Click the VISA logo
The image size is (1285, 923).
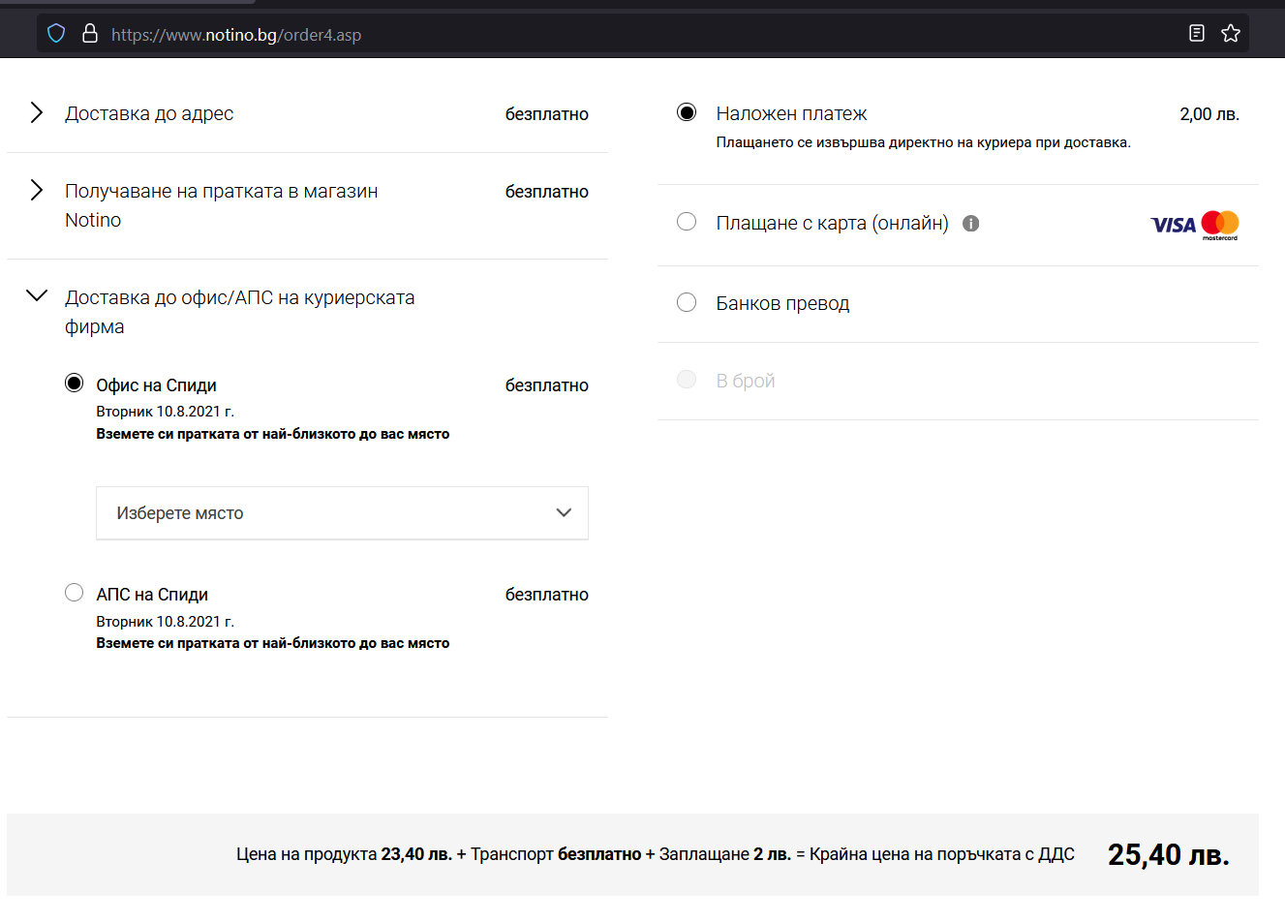(x=1173, y=225)
